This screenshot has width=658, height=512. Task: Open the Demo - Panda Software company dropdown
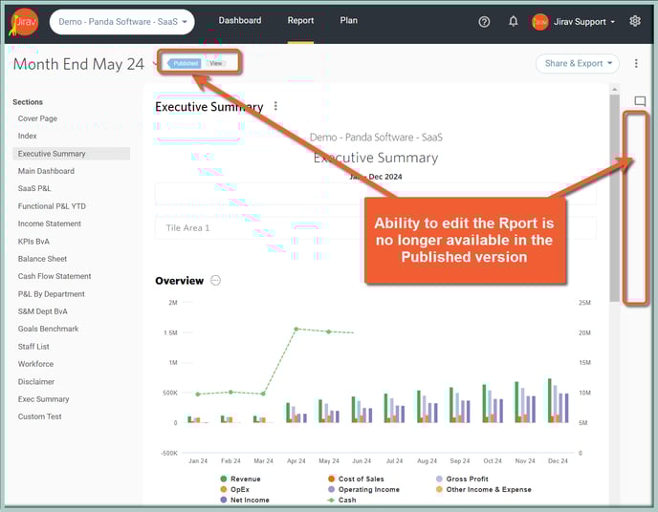[x=122, y=22]
